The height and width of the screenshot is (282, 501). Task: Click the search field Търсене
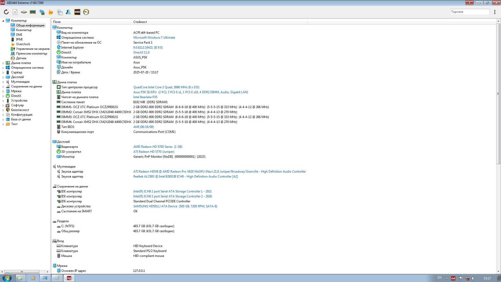click(x=470, y=12)
